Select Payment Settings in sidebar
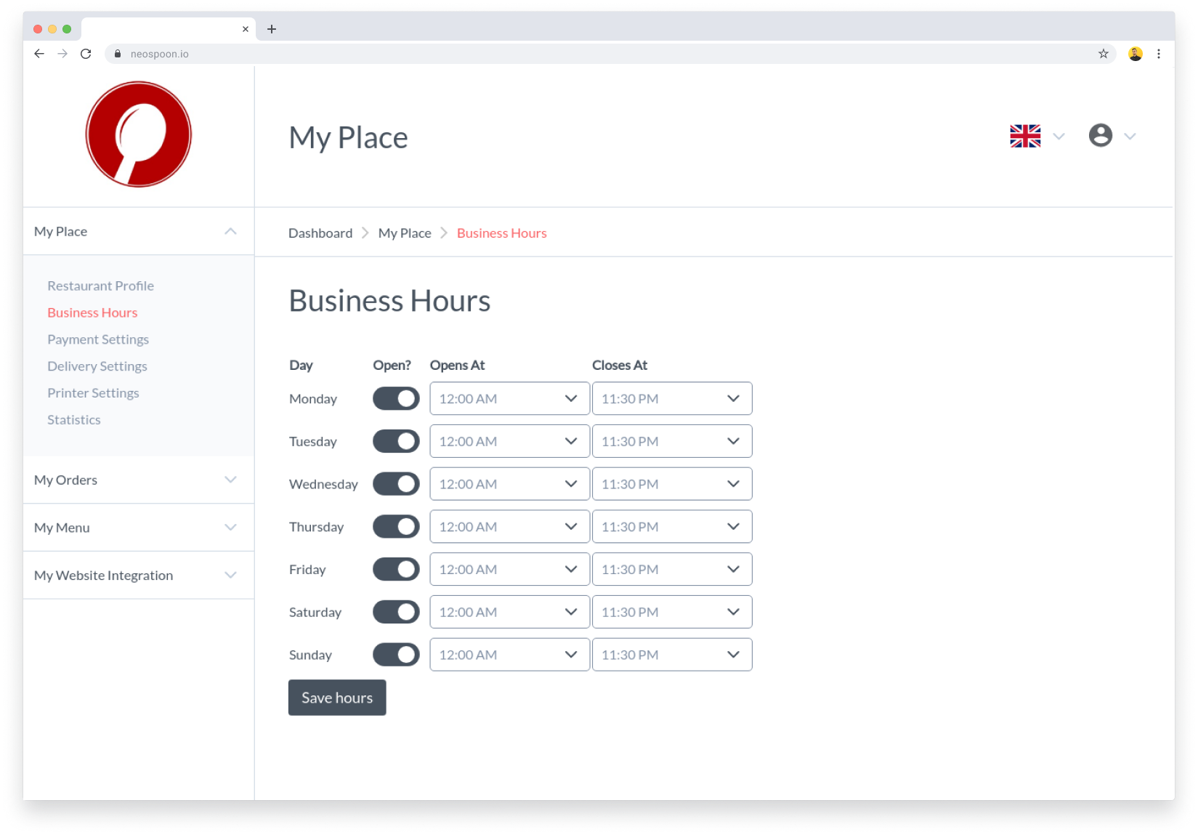1198x835 pixels. pyautogui.click(x=98, y=339)
